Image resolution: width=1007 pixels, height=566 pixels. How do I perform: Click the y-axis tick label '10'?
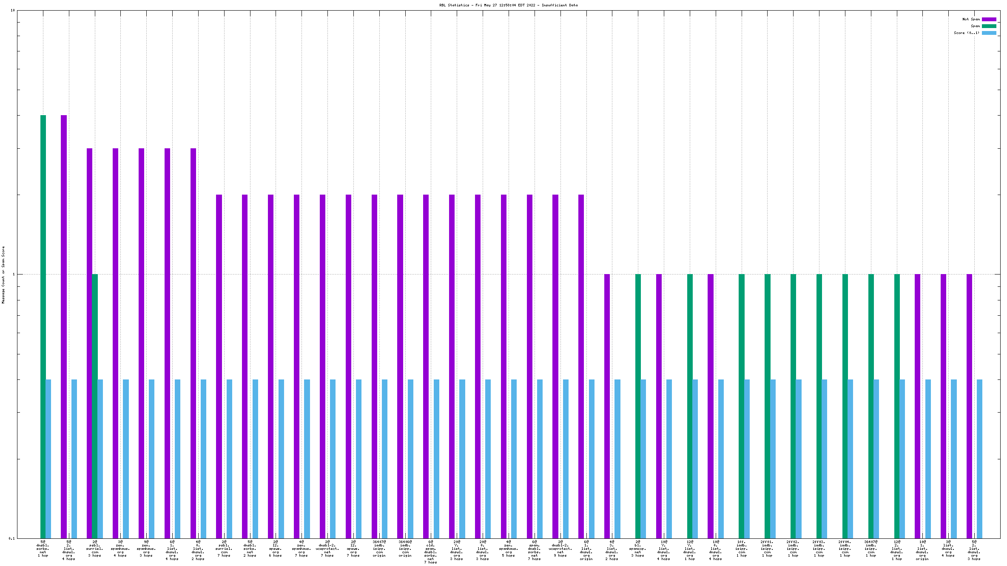(x=12, y=10)
